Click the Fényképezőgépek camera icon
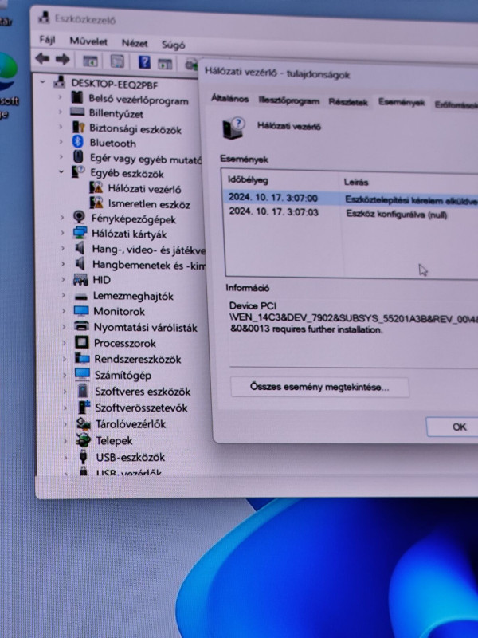This screenshot has width=478, height=638. coord(79,217)
